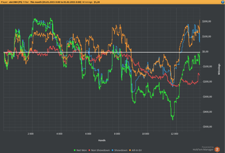Image resolution: width=225 pixels, height=153 pixels.
Task: Click the player name cdv1984 (PS)
Action: (15, 2)
